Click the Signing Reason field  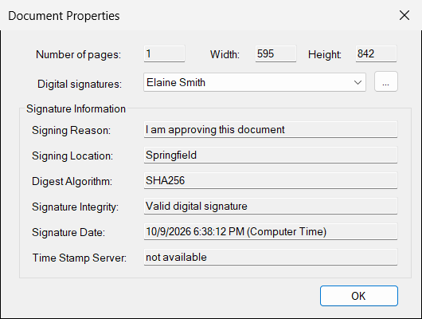pos(271,129)
